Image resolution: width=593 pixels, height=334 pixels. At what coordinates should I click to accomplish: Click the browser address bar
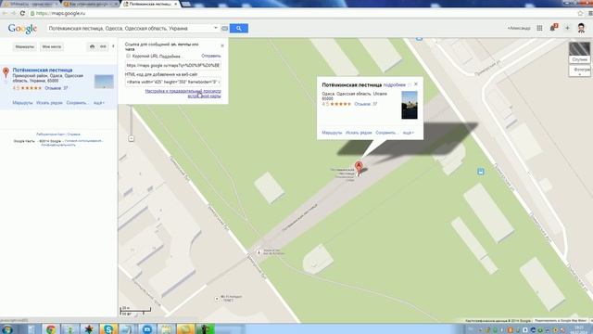tap(303, 13)
